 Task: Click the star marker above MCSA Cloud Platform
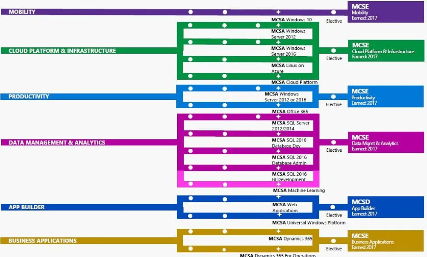pos(278,76)
